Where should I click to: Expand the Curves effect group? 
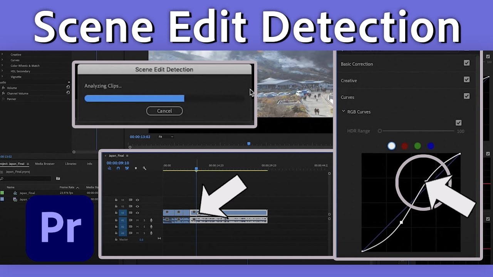tap(2, 60)
